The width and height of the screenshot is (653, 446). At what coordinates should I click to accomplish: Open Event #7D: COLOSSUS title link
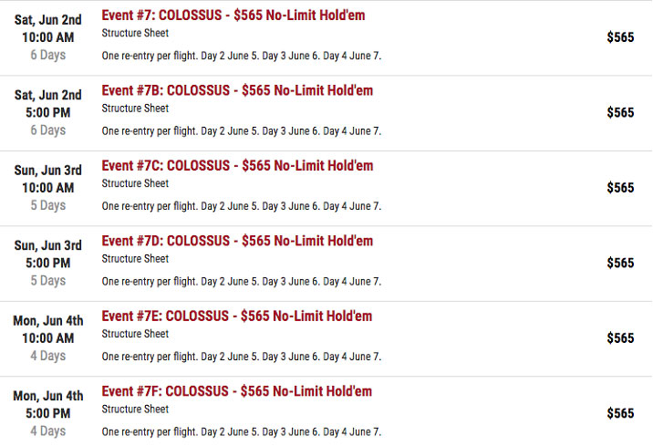(237, 241)
